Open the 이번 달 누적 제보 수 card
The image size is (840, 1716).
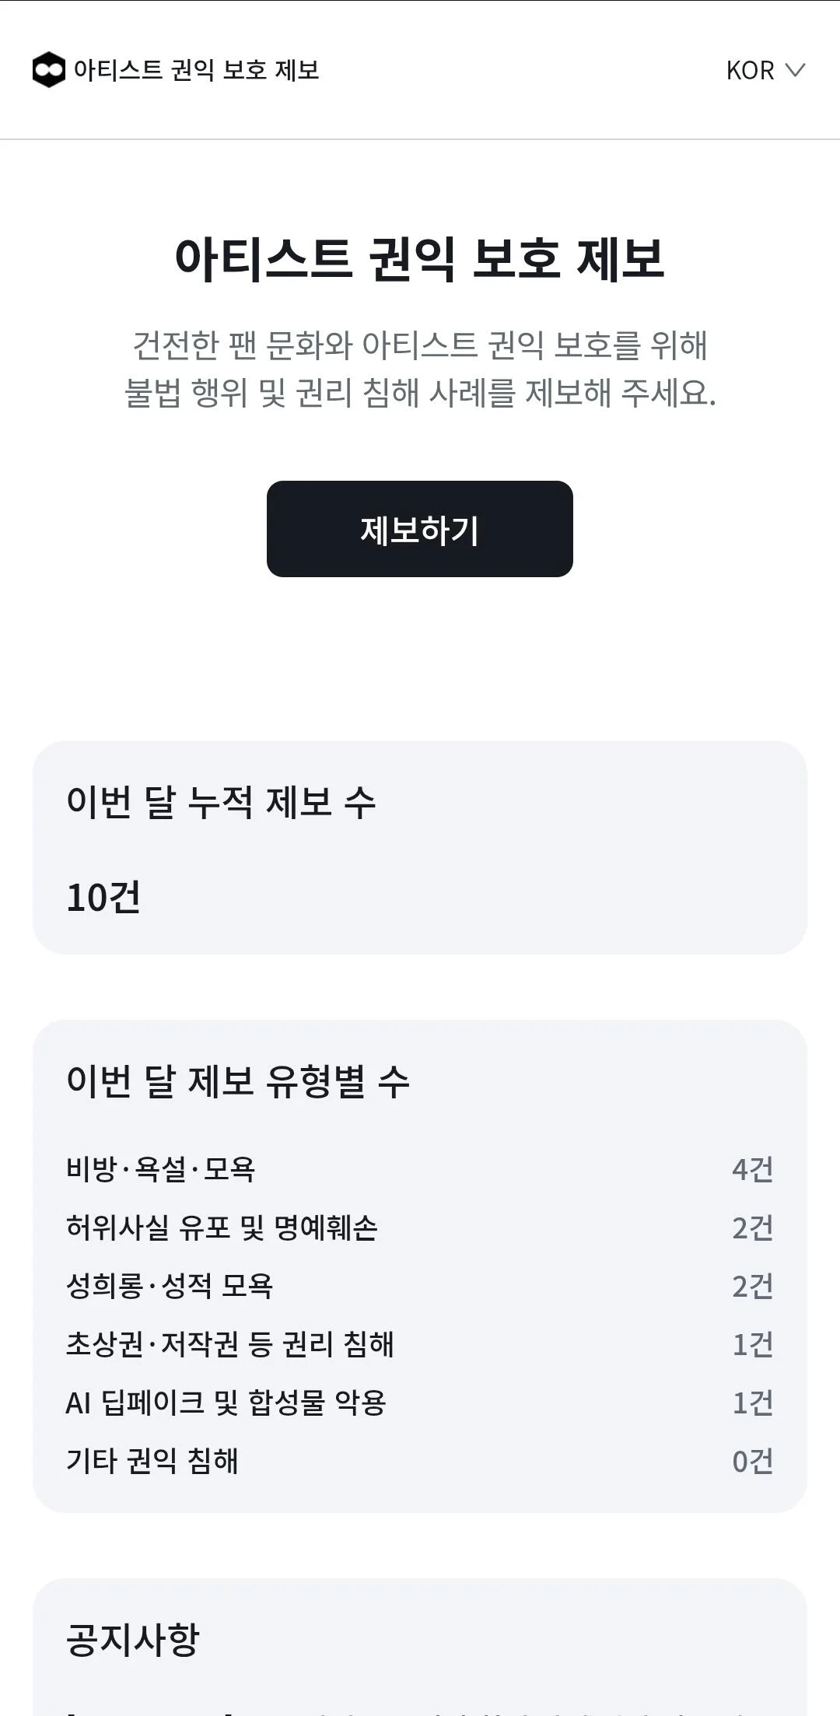click(x=420, y=847)
